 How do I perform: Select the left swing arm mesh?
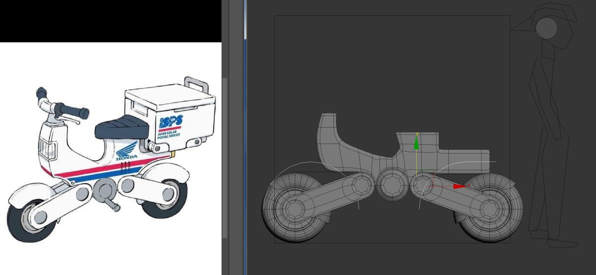[328, 197]
